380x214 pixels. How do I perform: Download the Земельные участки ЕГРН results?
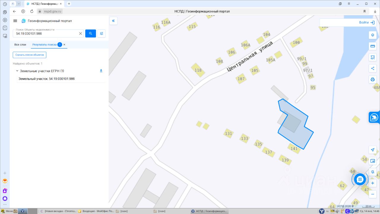tap(101, 71)
